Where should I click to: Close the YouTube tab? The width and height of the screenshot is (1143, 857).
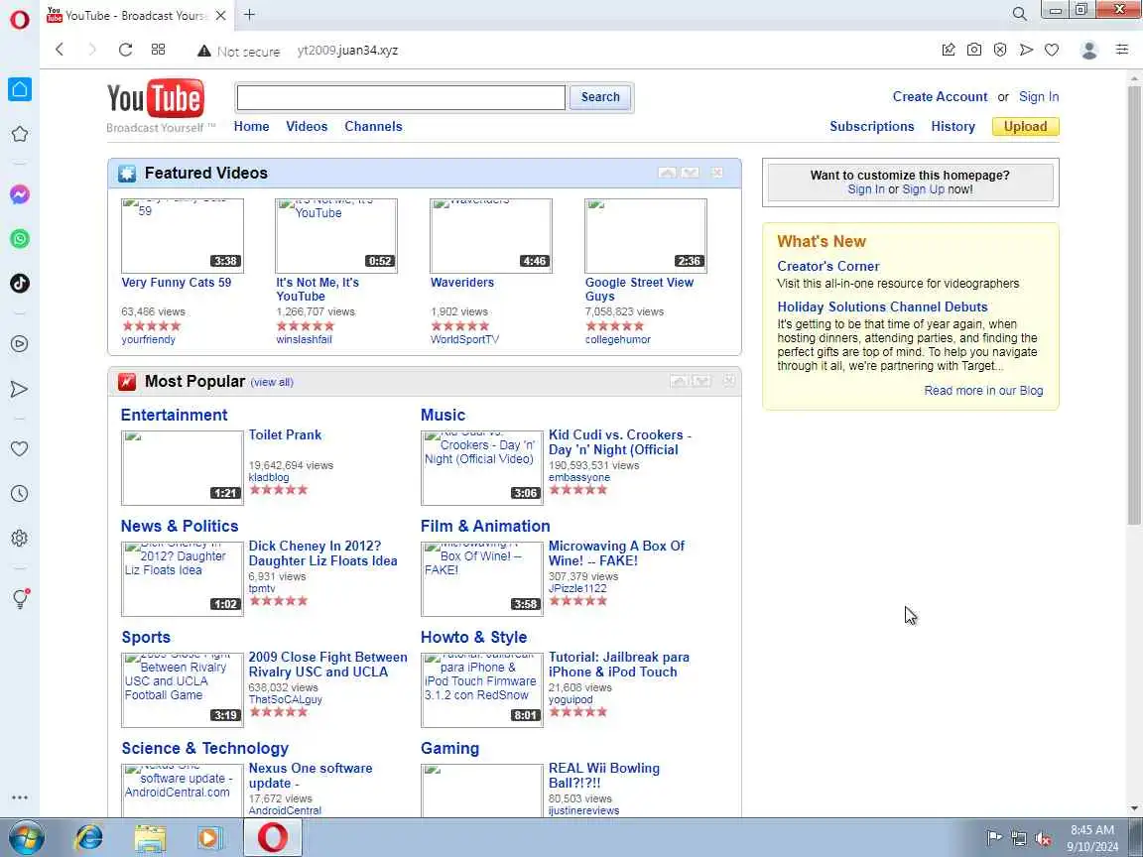pos(221,15)
